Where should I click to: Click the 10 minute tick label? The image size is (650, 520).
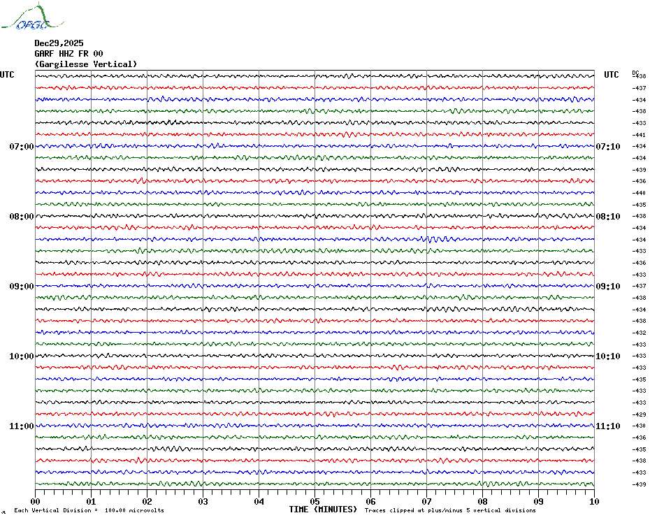pyautogui.click(x=593, y=501)
